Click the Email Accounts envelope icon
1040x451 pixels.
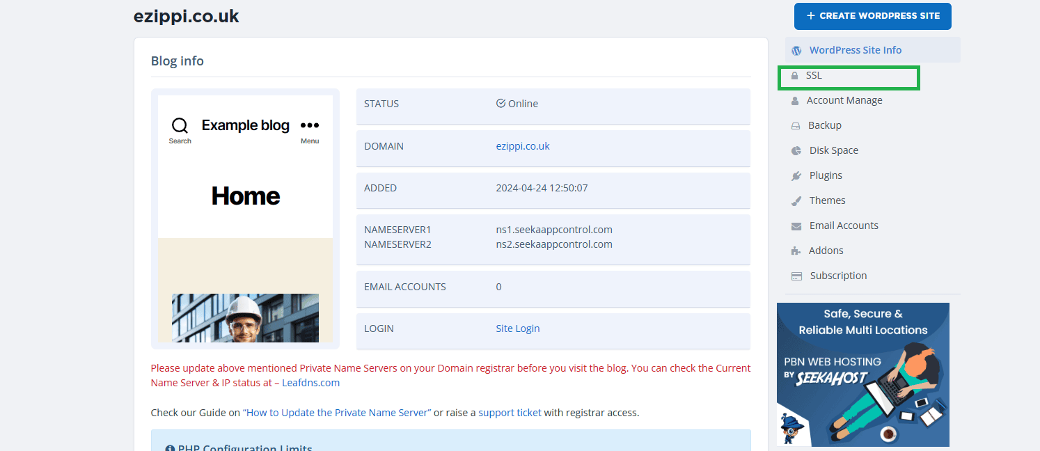[796, 226]
